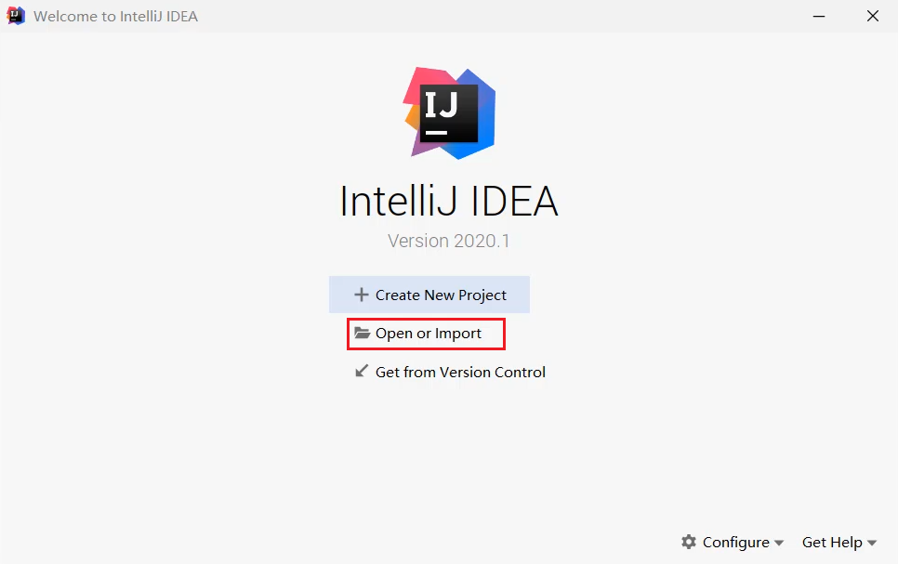Screen dimensions: 898x564
Task: Open the Configure menu label
Action: point(735,542)
